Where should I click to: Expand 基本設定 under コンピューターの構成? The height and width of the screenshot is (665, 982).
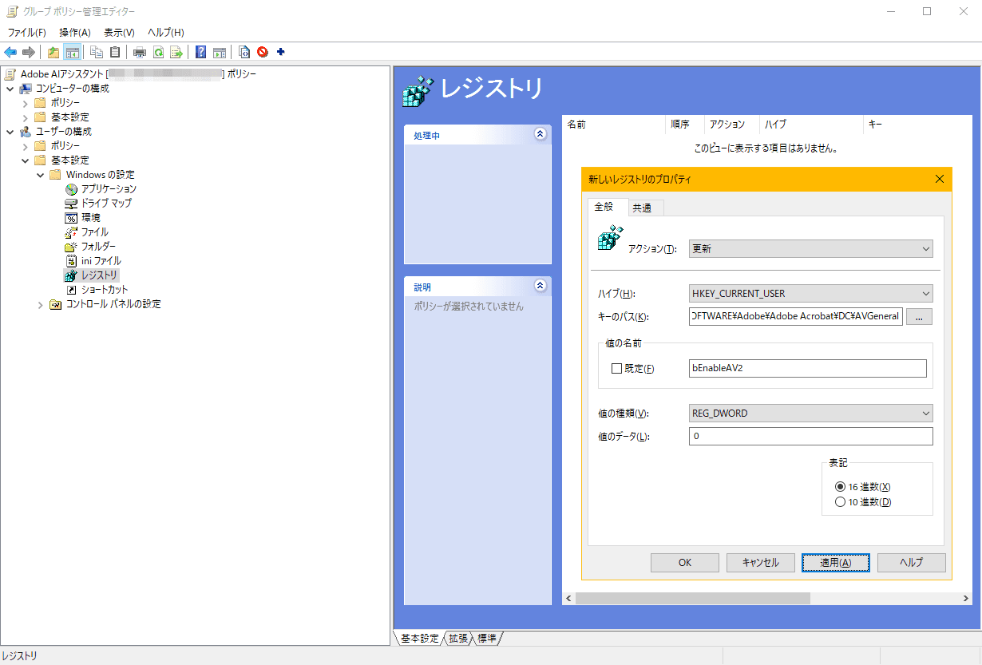tap(24, 117)
